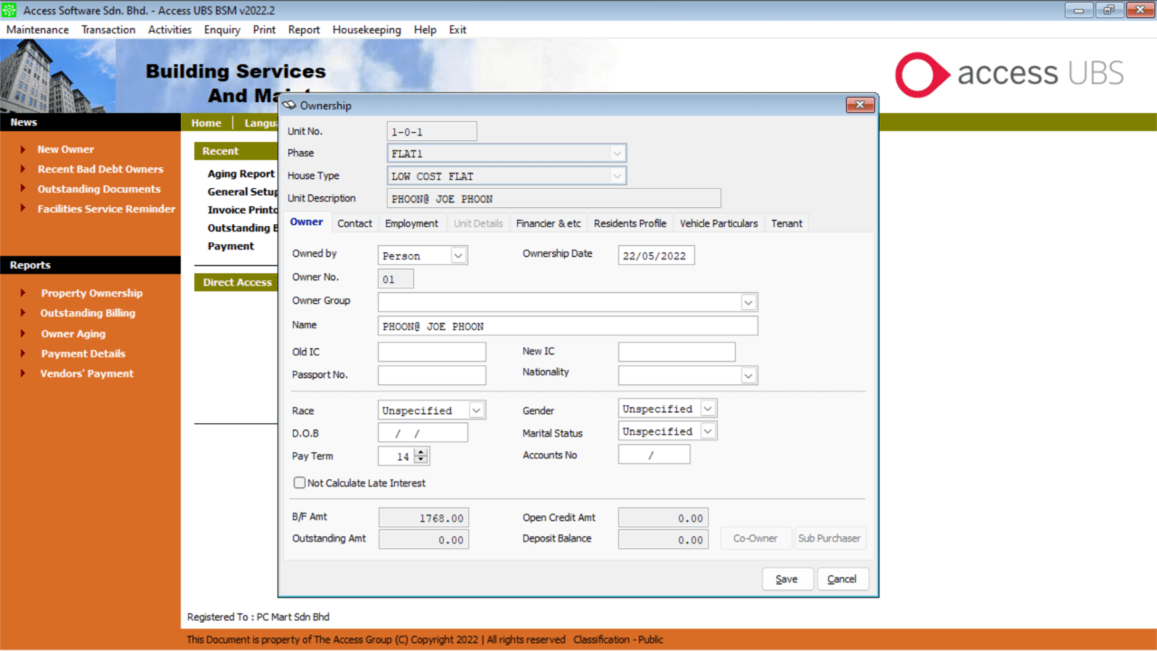Open the Housekeeping menu

pyautogui.click(x=367, y=29)
